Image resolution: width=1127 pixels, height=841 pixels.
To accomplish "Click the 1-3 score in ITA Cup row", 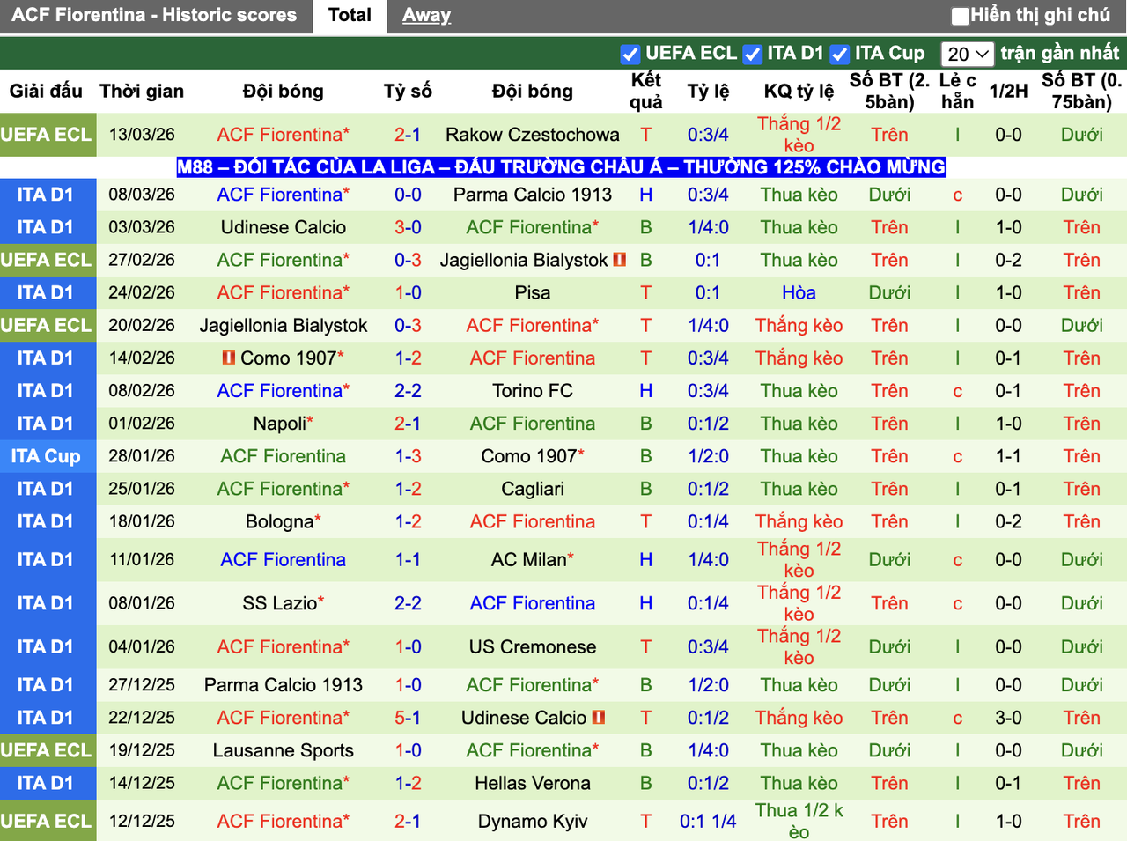I will click(408, 456).
